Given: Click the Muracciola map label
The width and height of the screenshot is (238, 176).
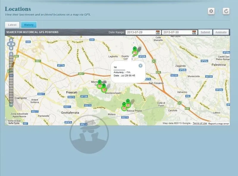Looking at the screenshot, I should (194, 76).
